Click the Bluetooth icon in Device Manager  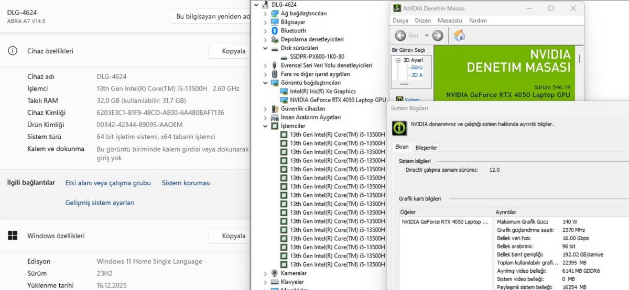(x=275, y=31)
